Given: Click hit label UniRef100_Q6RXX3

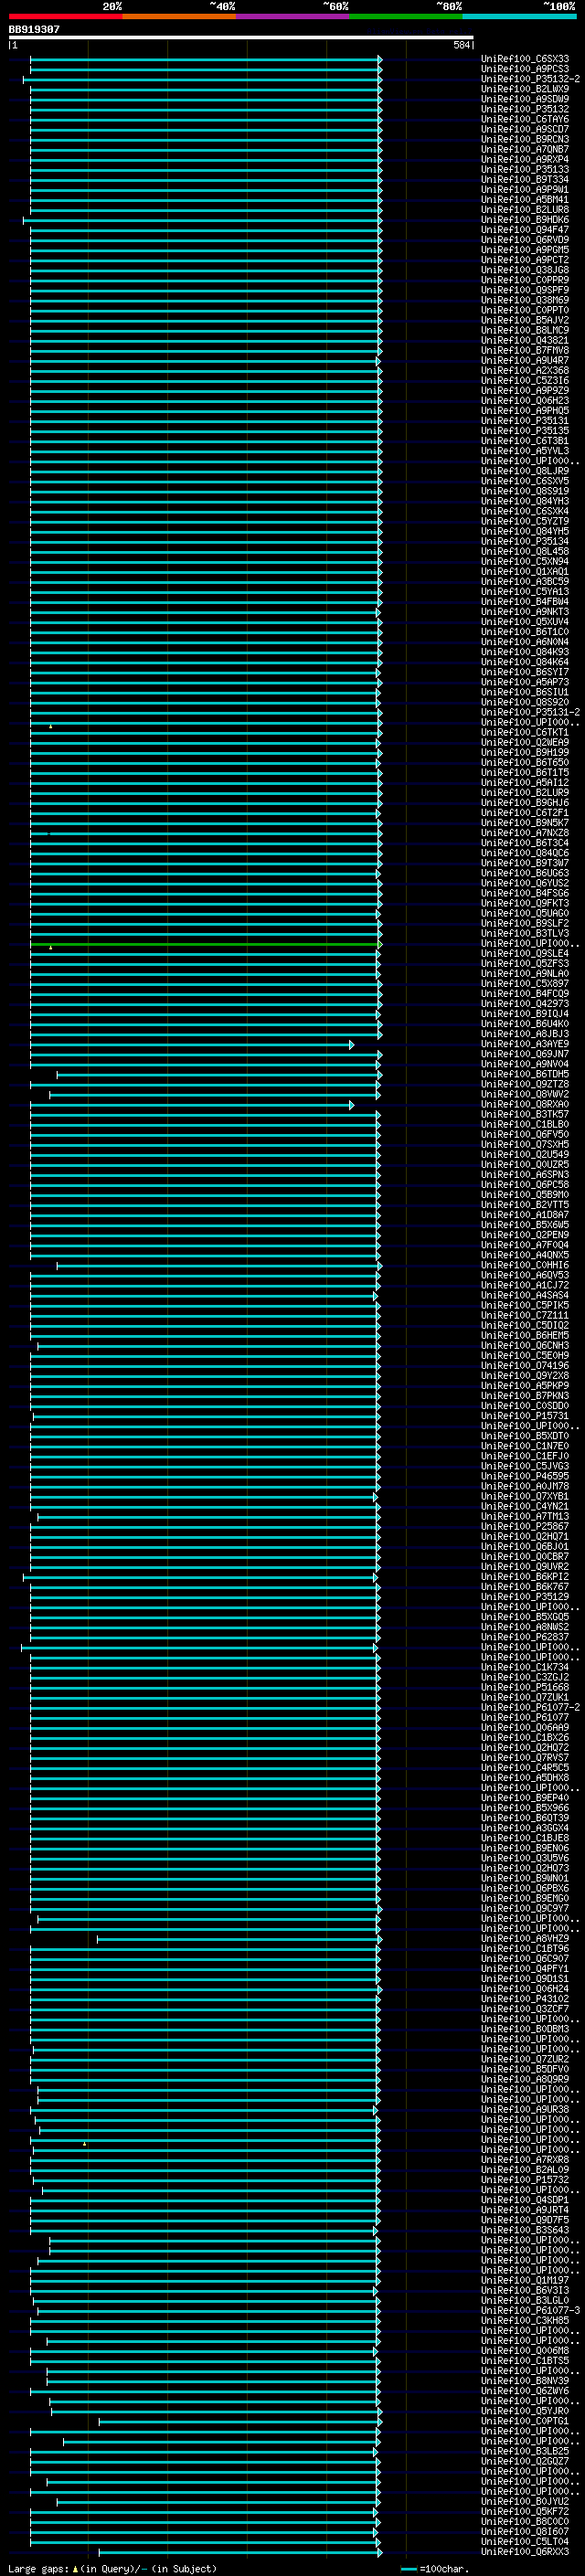Looking at the screenshot, I should pos(525,2552).
